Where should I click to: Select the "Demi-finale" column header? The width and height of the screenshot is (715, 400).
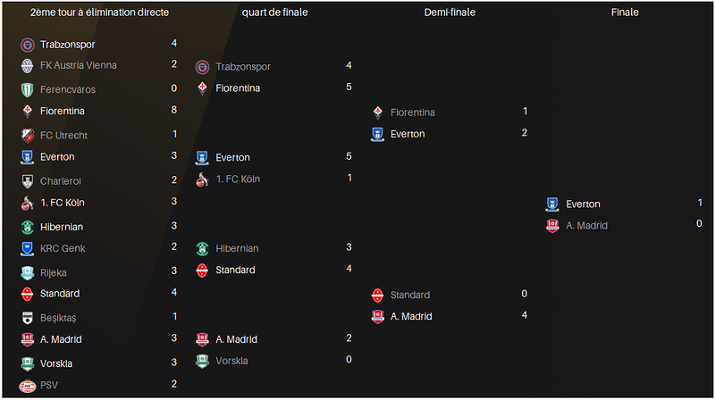coord(449,13)
